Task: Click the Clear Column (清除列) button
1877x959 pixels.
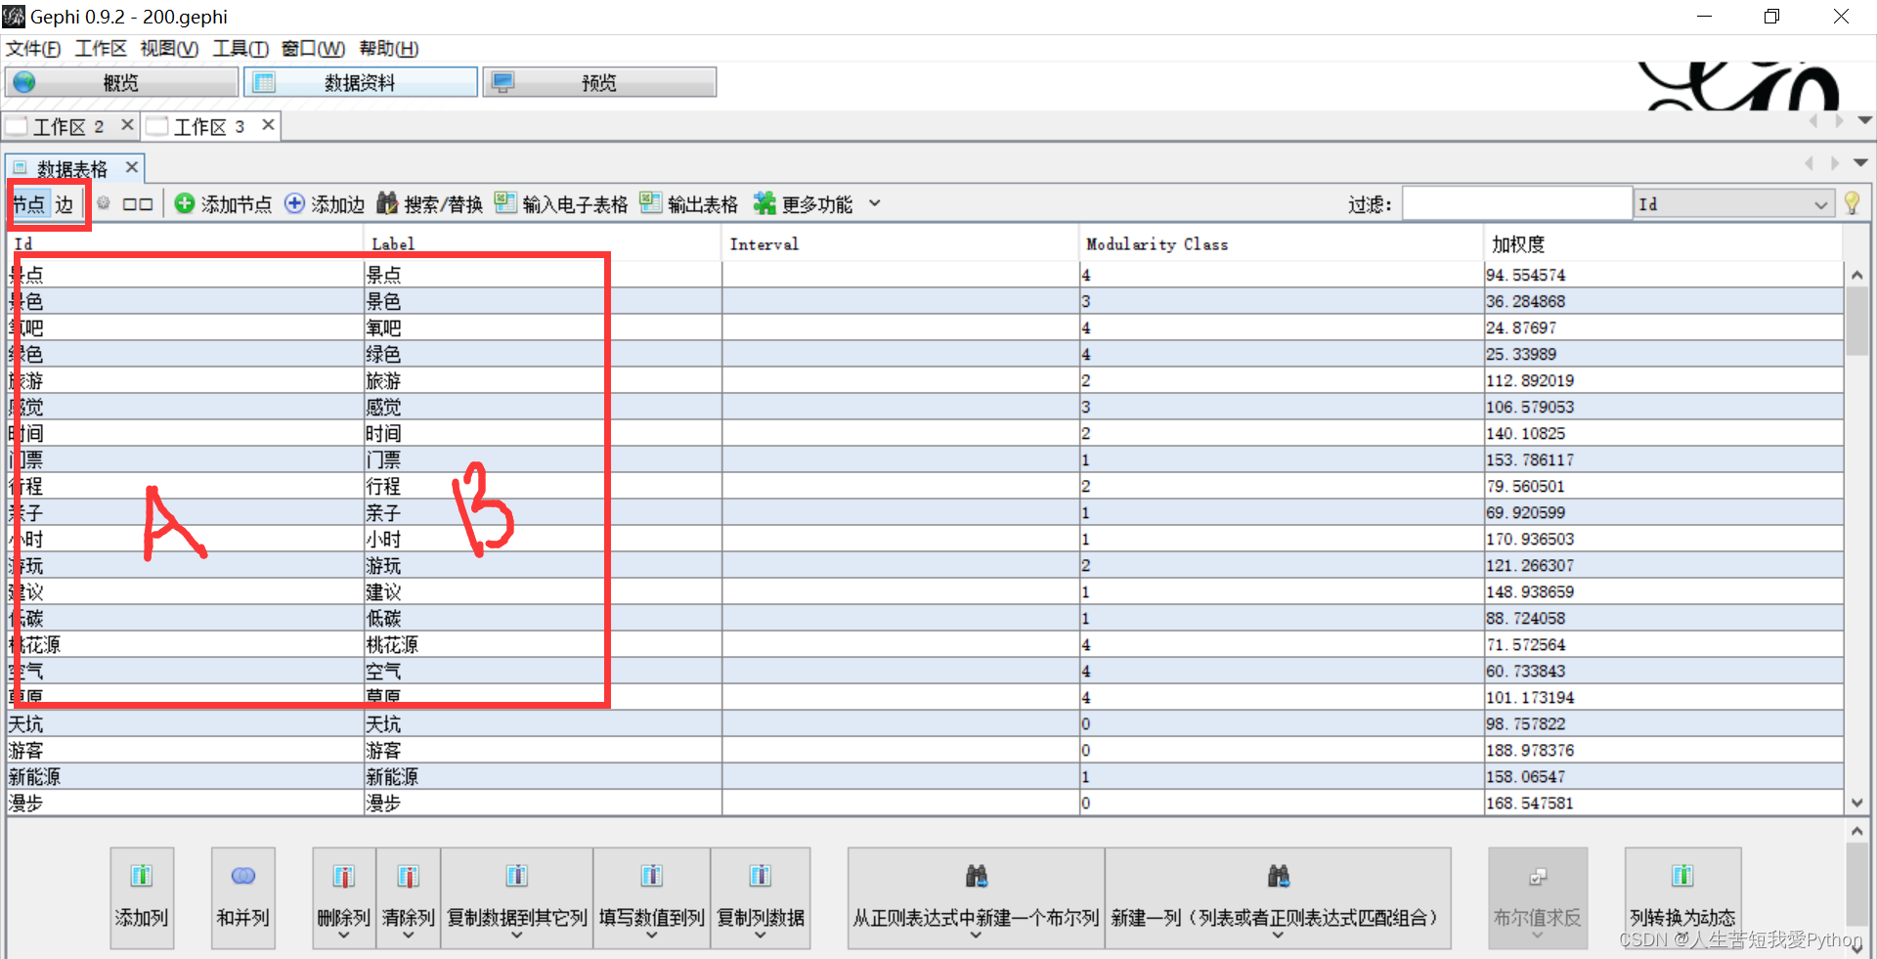Action: click(409, 898)
